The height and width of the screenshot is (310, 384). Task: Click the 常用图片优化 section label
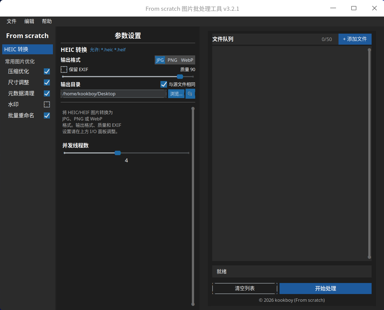(x=20, y=61)
